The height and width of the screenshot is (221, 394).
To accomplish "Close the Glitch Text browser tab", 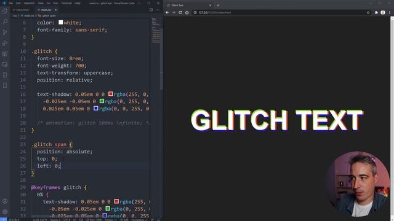I will pyautogui.click(x=211, y=6).
